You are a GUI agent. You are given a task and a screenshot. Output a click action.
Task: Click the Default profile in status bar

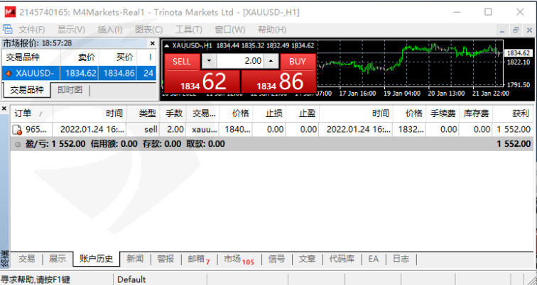tap(131, 279)
